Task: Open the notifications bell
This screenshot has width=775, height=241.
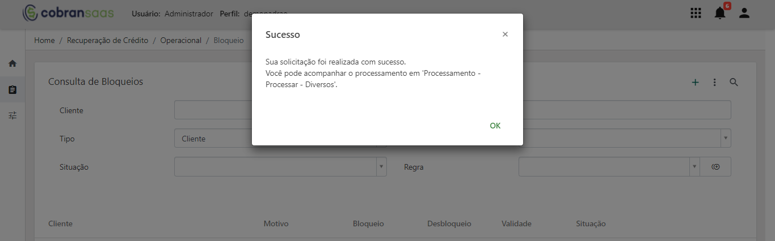Action: click(x=720, y=13)
